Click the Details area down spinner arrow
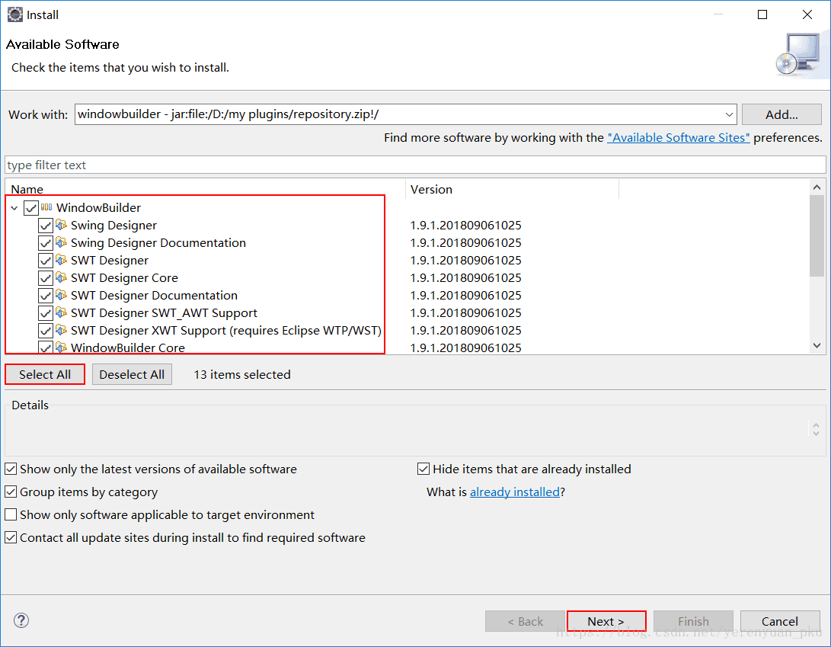The height and width of the screenshot is (647, 831). click(817, 433)
